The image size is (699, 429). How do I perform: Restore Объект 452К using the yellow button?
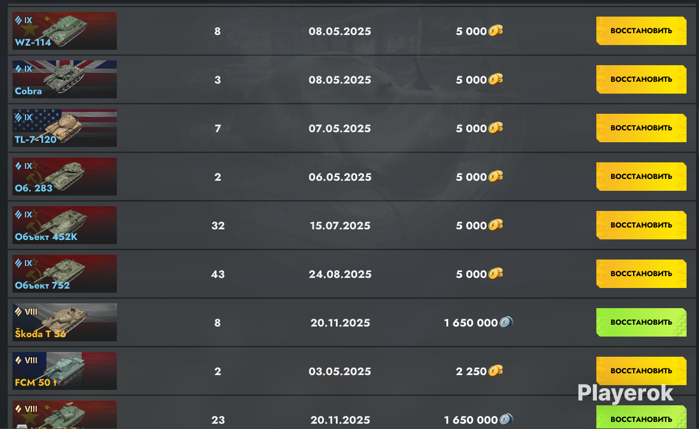point(641,225)
